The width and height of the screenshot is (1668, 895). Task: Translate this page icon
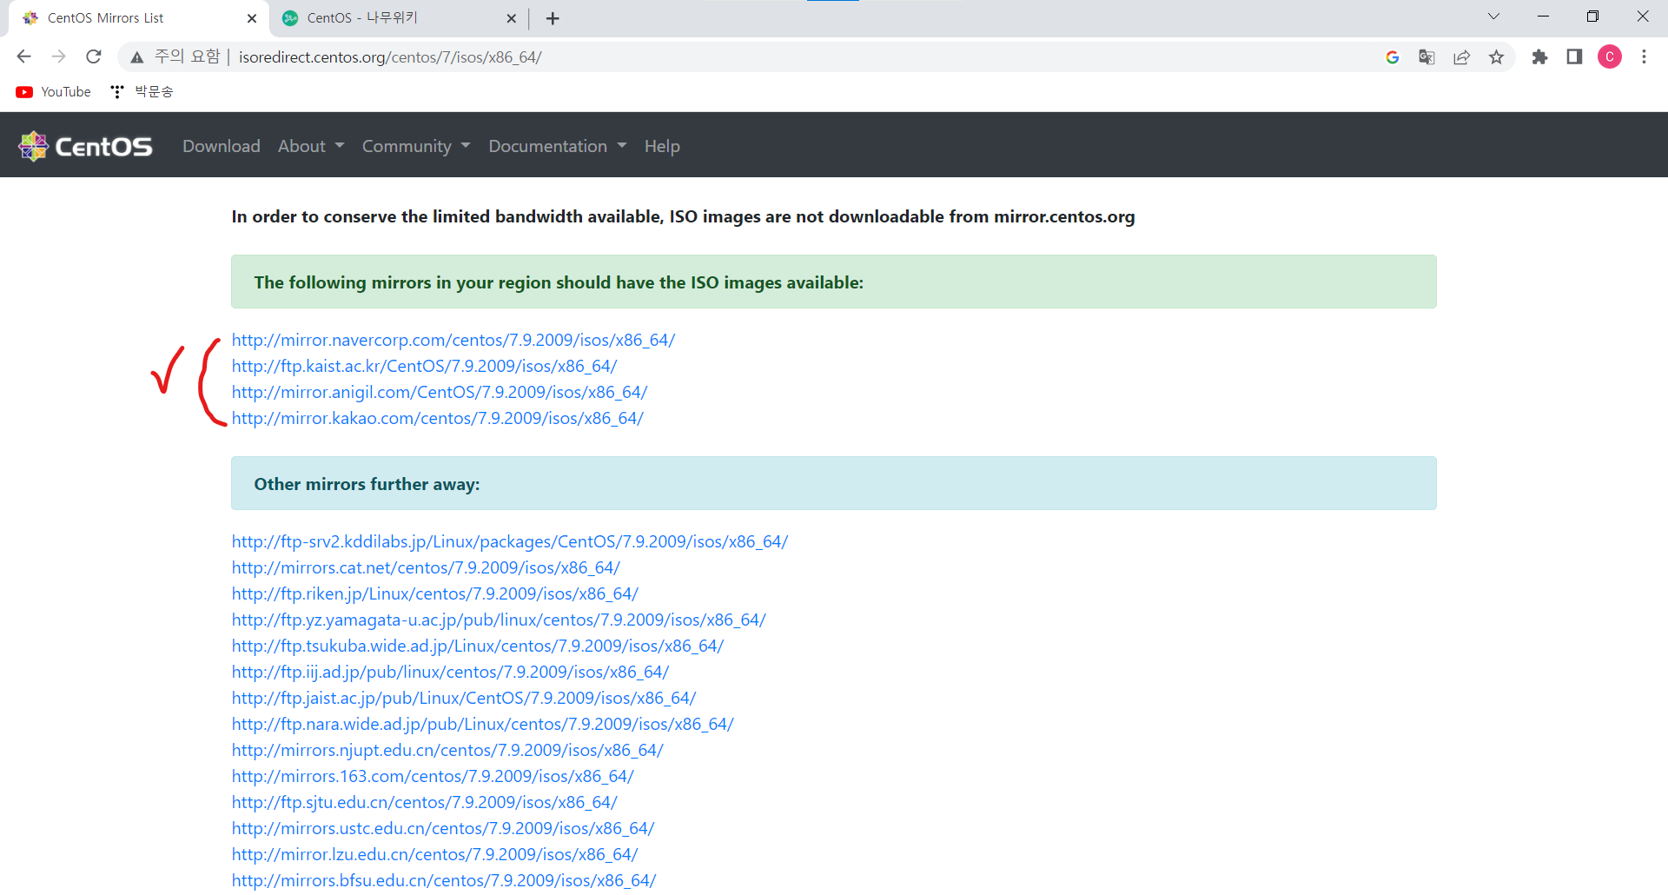point(1426,57)
